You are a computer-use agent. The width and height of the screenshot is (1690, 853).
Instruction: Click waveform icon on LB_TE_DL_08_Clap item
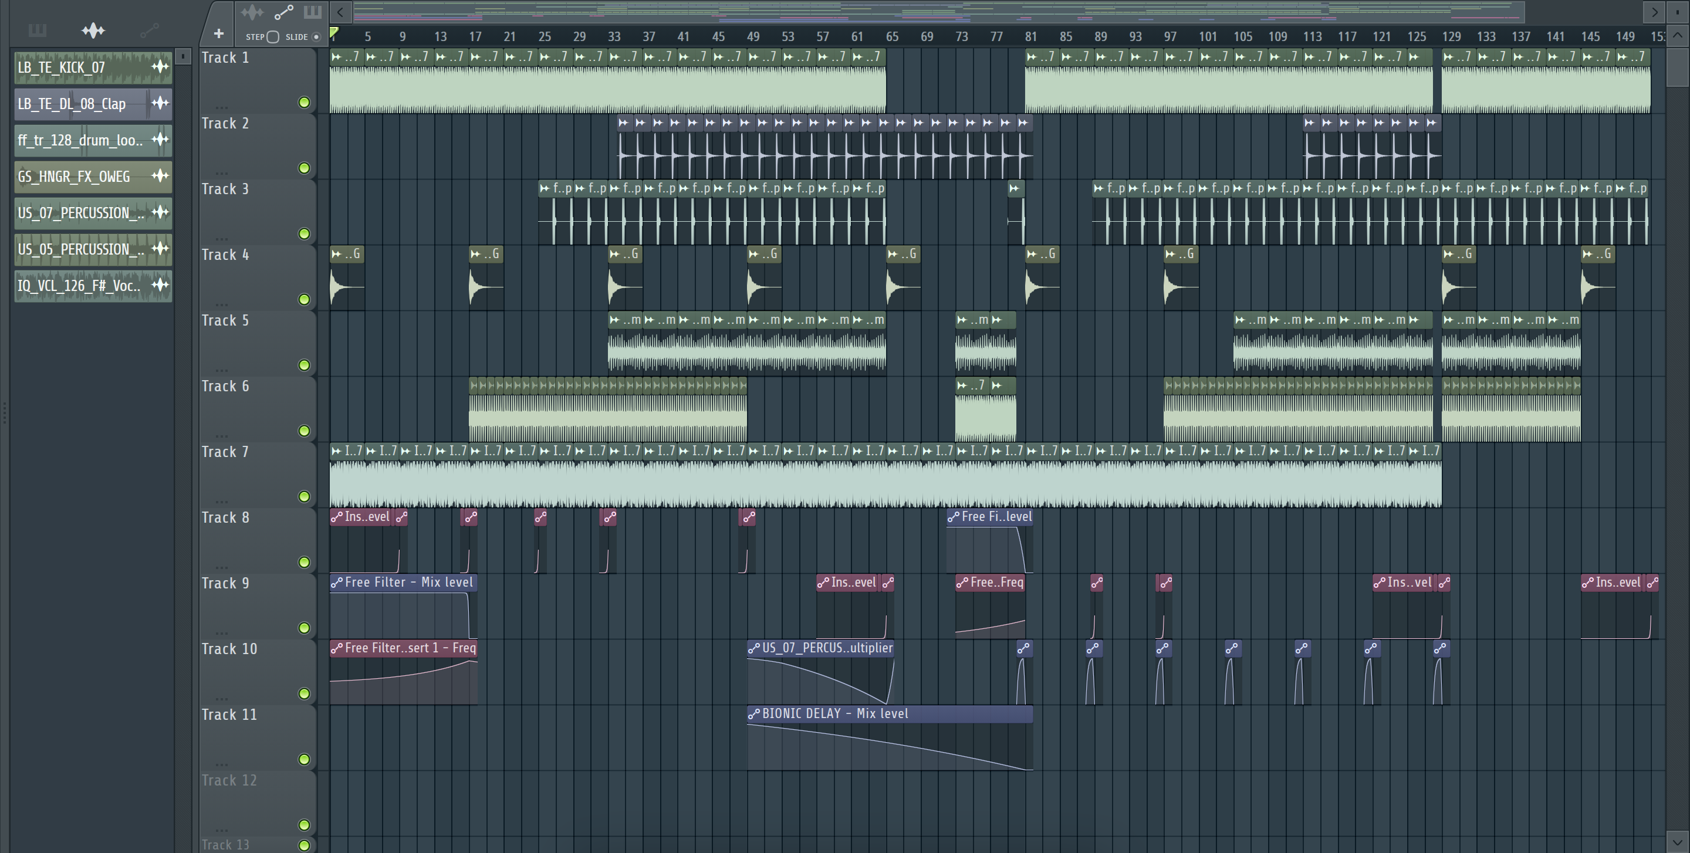coord(160,102)
